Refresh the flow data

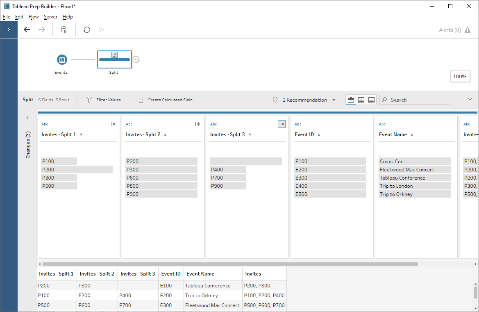87,30
